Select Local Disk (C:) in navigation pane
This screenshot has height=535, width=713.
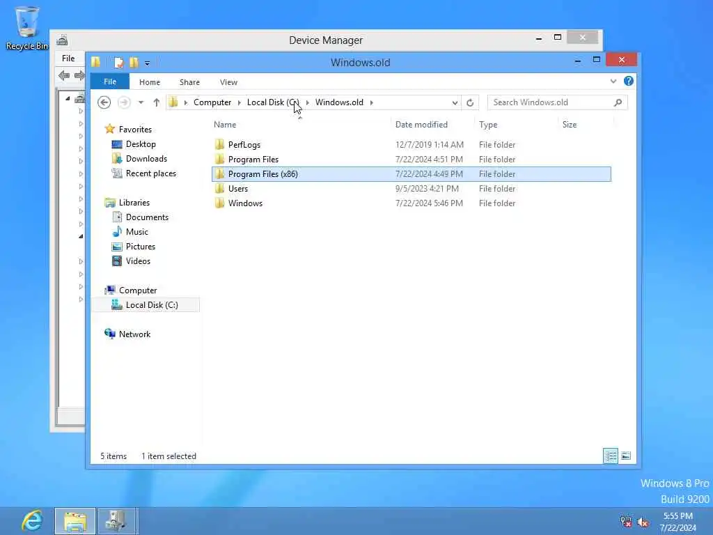[146, 305]
